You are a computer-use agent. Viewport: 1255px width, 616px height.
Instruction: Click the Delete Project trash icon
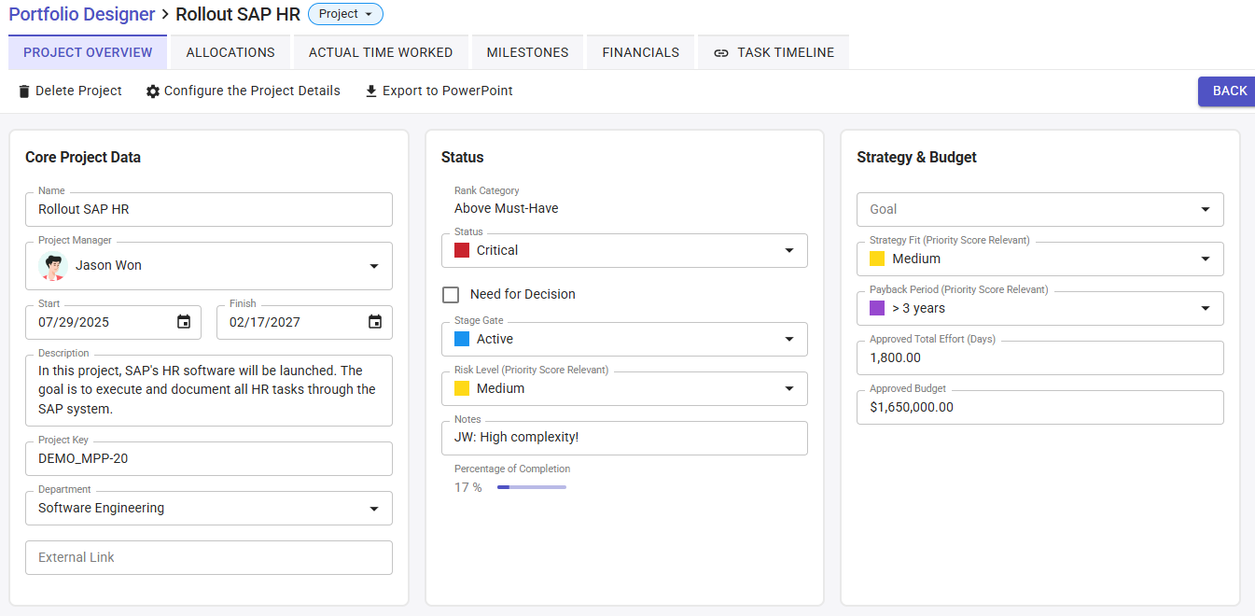pos(23,91)
